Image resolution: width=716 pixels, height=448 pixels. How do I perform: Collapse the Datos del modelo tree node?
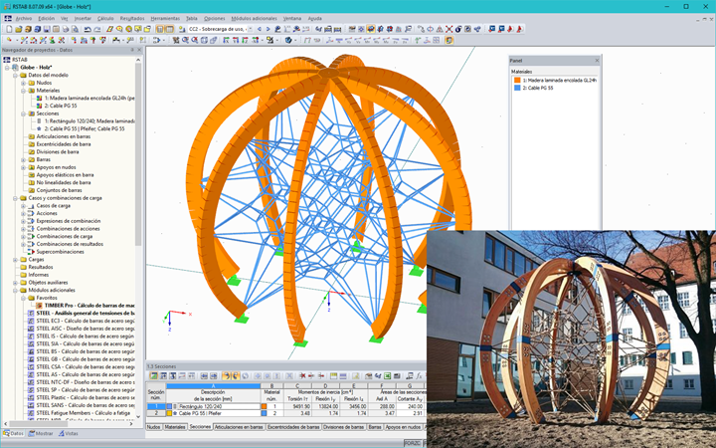click(x=15, y=75)
